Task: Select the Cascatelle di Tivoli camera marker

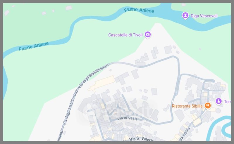Action: pos(148,35)
